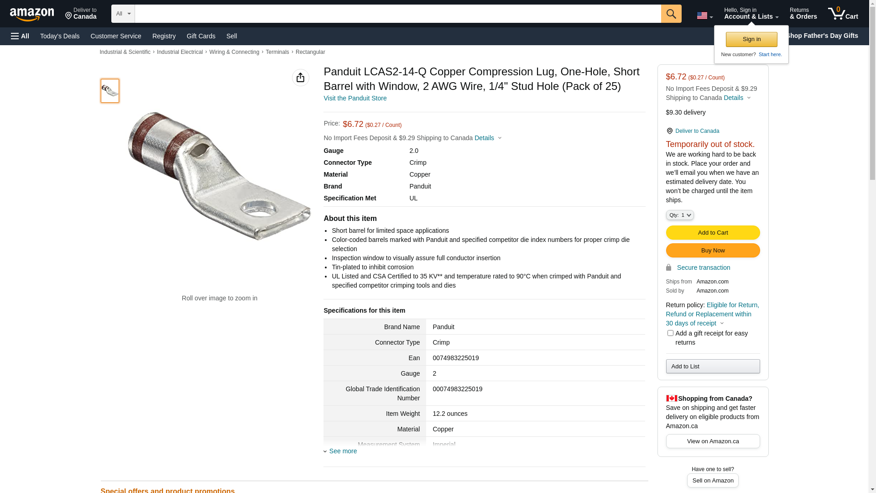This screenshot has width=876, height=493.
Task: Click the Canada flag shopping icon
Action: 671,398
